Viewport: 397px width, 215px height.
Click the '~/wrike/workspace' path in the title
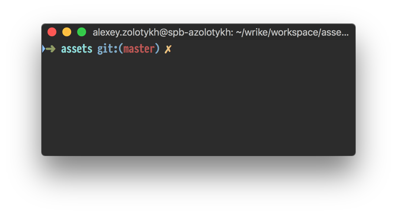point(277,32)
